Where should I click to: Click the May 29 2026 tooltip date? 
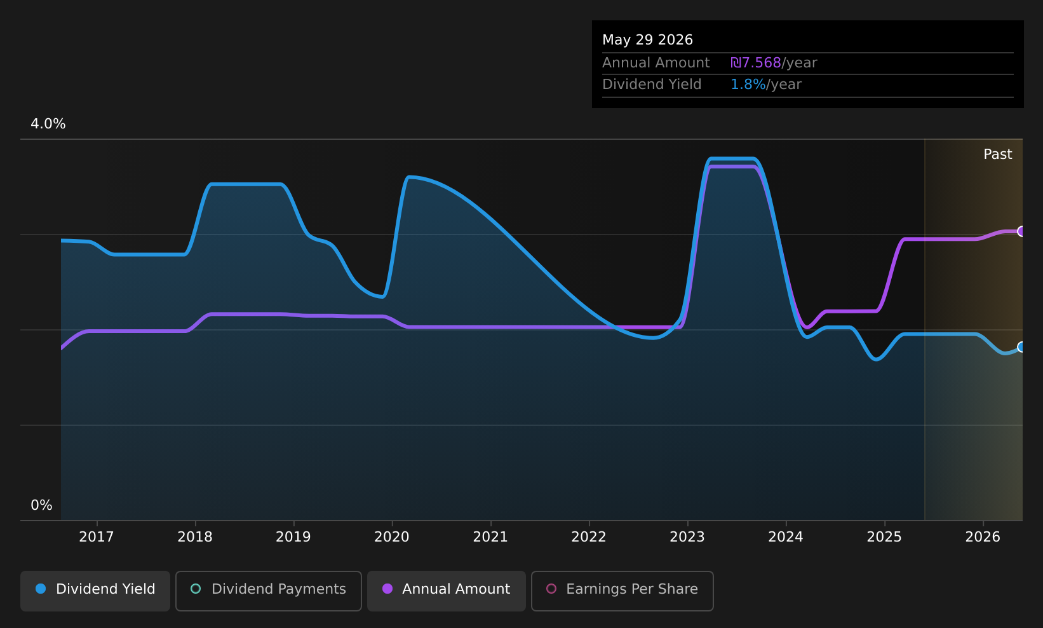[x=647, y=40]
